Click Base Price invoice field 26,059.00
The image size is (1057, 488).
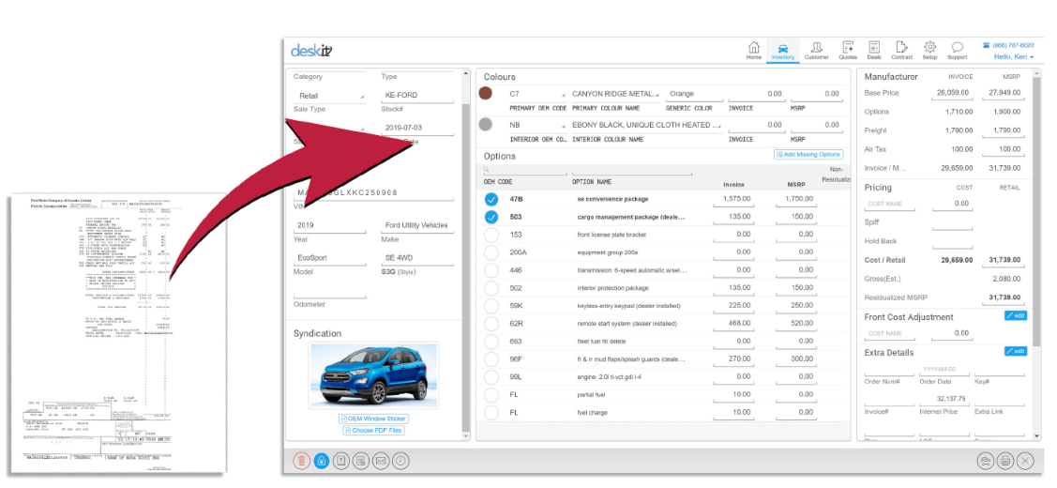(x=951, y=93)
